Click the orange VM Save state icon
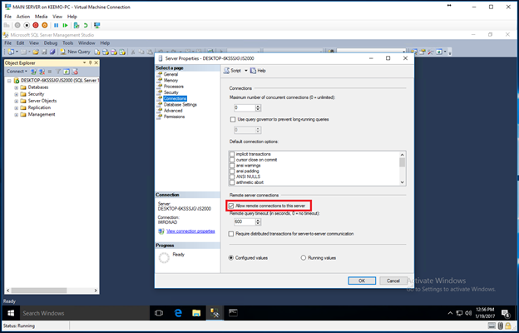Viewport: 519px width, 333px height. click(44, 25)
